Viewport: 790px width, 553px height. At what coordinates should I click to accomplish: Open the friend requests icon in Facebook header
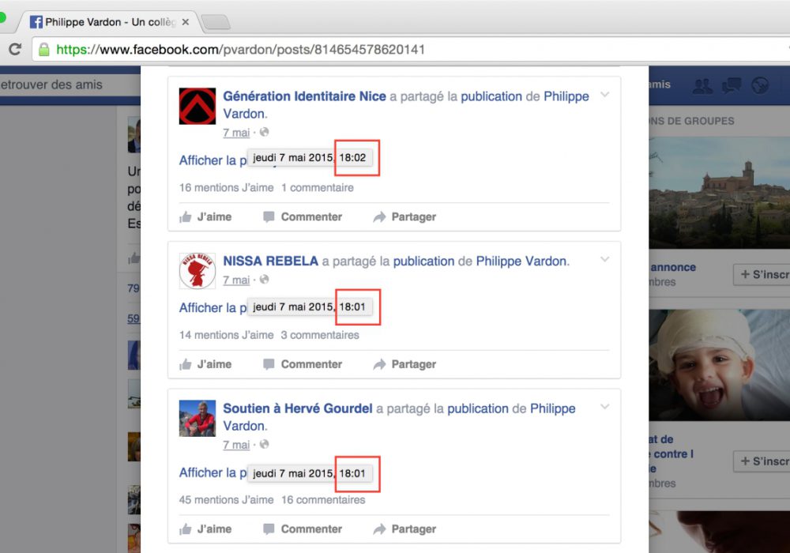coord(702,85)
